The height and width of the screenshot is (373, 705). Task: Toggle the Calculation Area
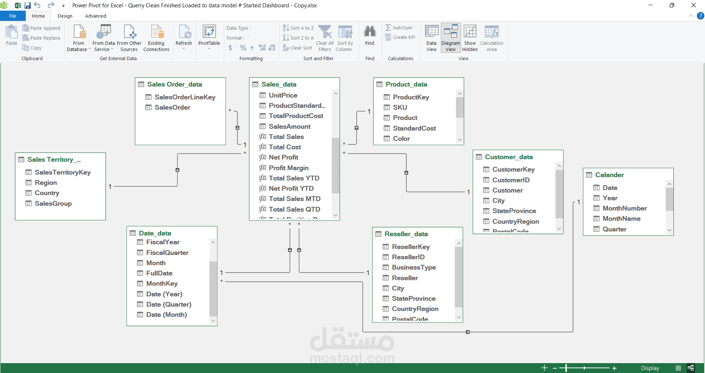pos(492,38)
